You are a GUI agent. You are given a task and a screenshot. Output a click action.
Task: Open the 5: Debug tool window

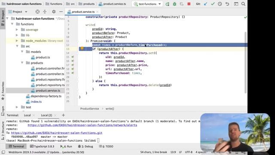point(86,146)
